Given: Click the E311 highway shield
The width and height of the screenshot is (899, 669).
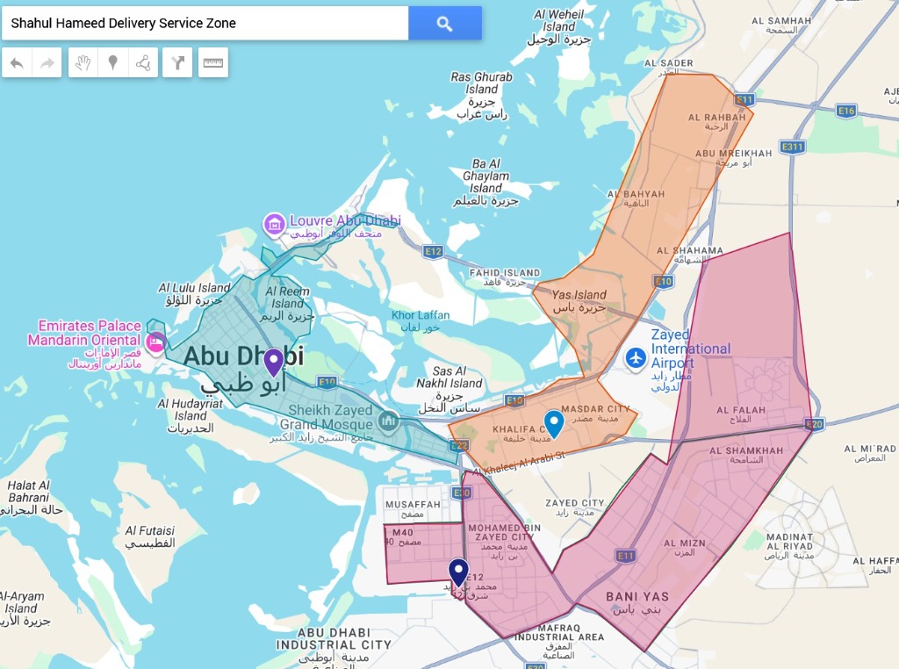Looking at the screenshot, I should (793, 147).
